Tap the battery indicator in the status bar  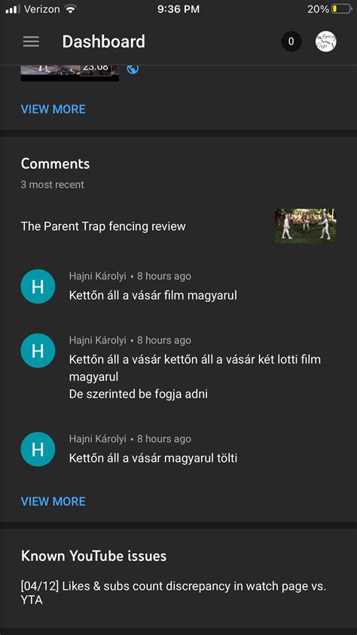pyautogui.click(x=342, y=9)
